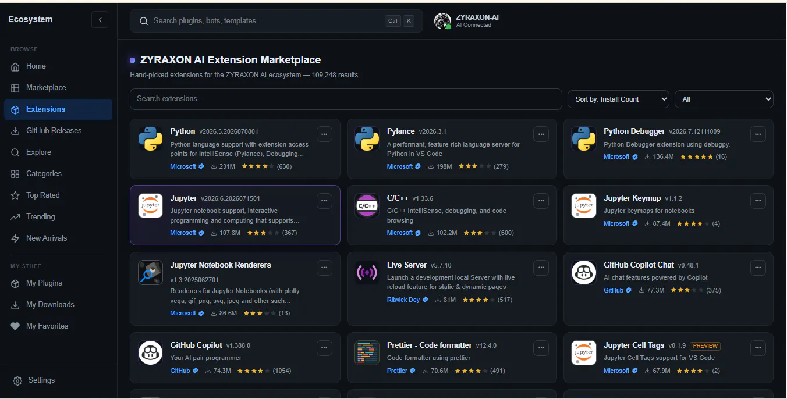Click the My Favorites heart icon

click(15, 326)
